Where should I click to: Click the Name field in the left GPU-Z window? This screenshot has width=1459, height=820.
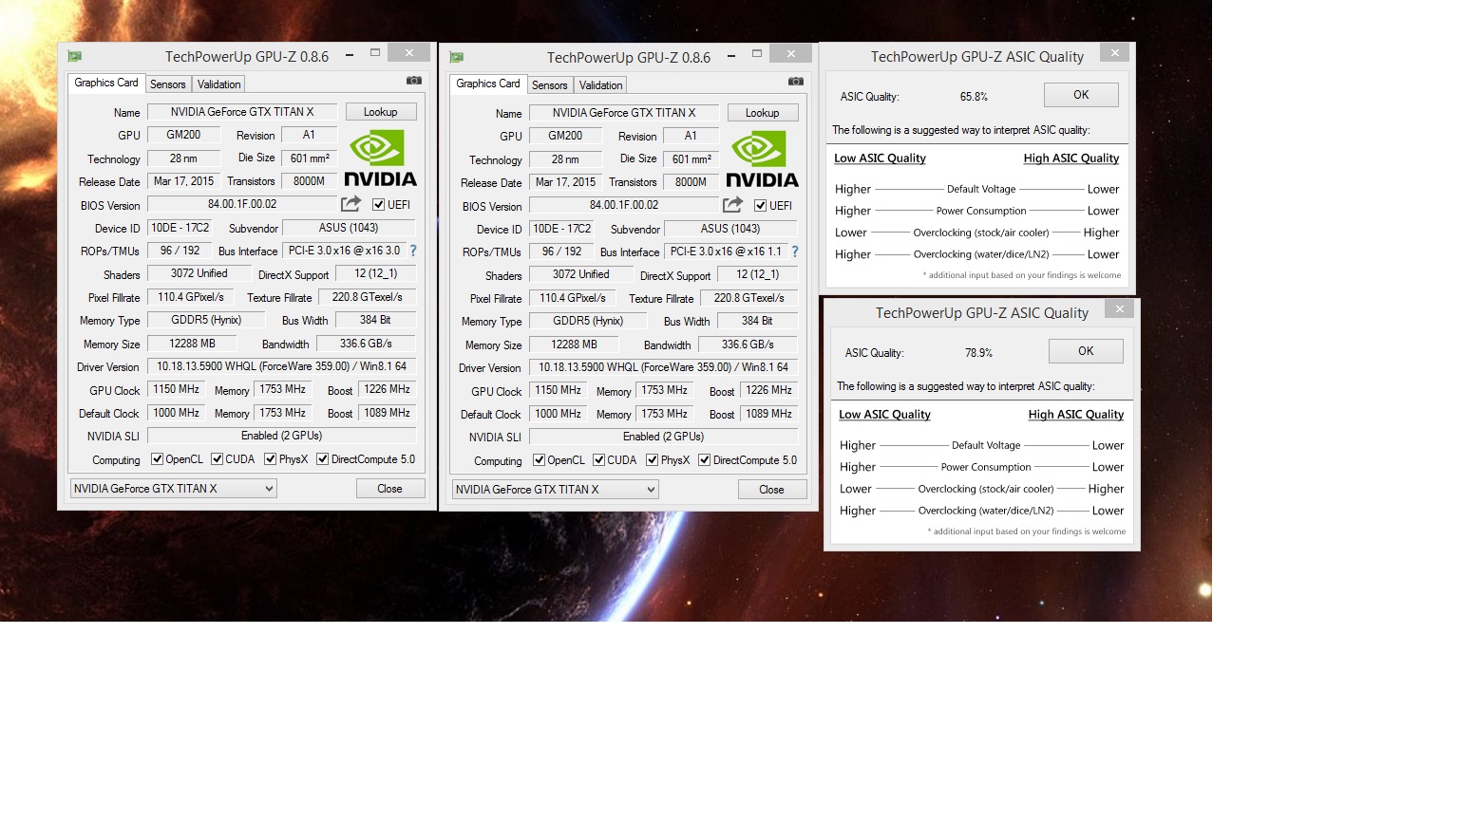pos(242,112)
